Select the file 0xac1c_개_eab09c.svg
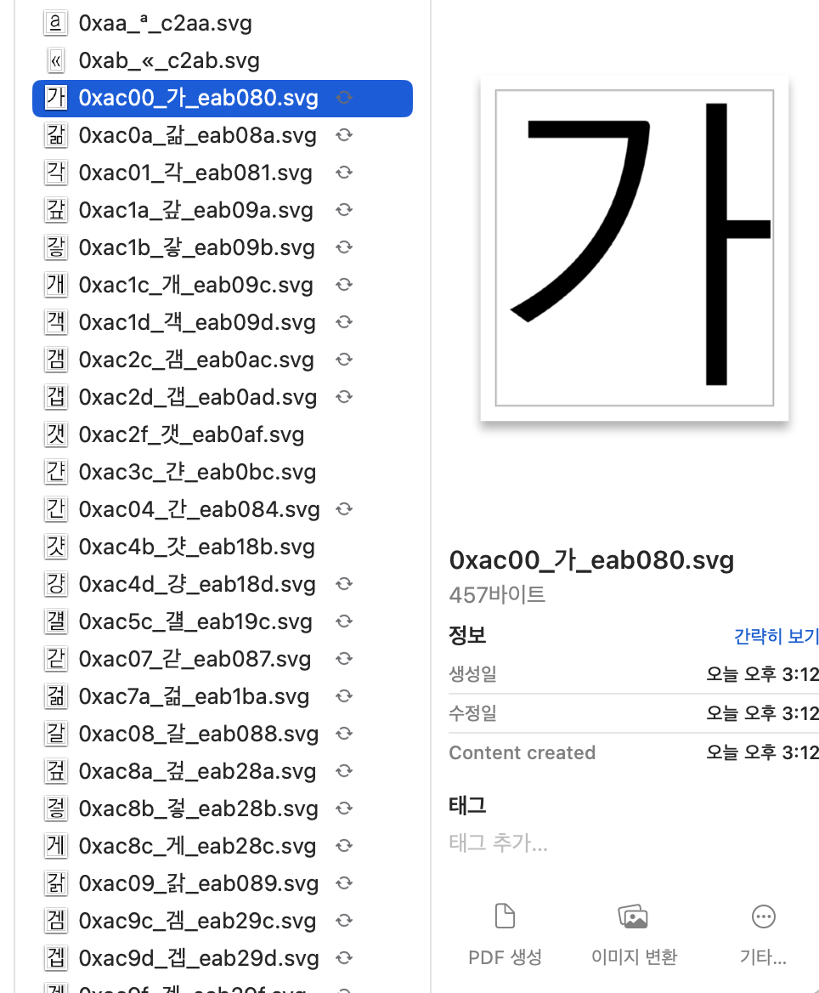819x993 pixels. coord(195,285)
